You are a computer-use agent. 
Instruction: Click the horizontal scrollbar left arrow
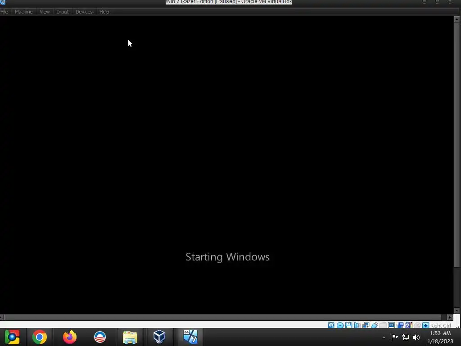tap(2, 317)
